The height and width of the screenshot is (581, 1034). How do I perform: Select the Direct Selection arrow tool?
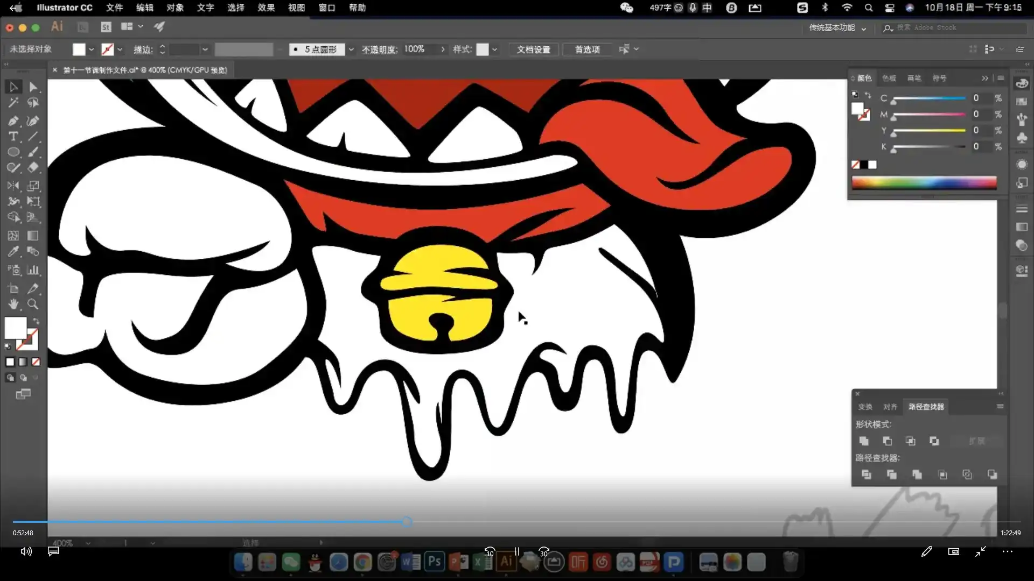click(33, 87)
